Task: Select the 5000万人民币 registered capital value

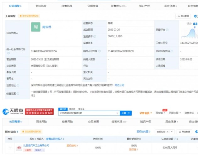Action: [x=115, y=36]
